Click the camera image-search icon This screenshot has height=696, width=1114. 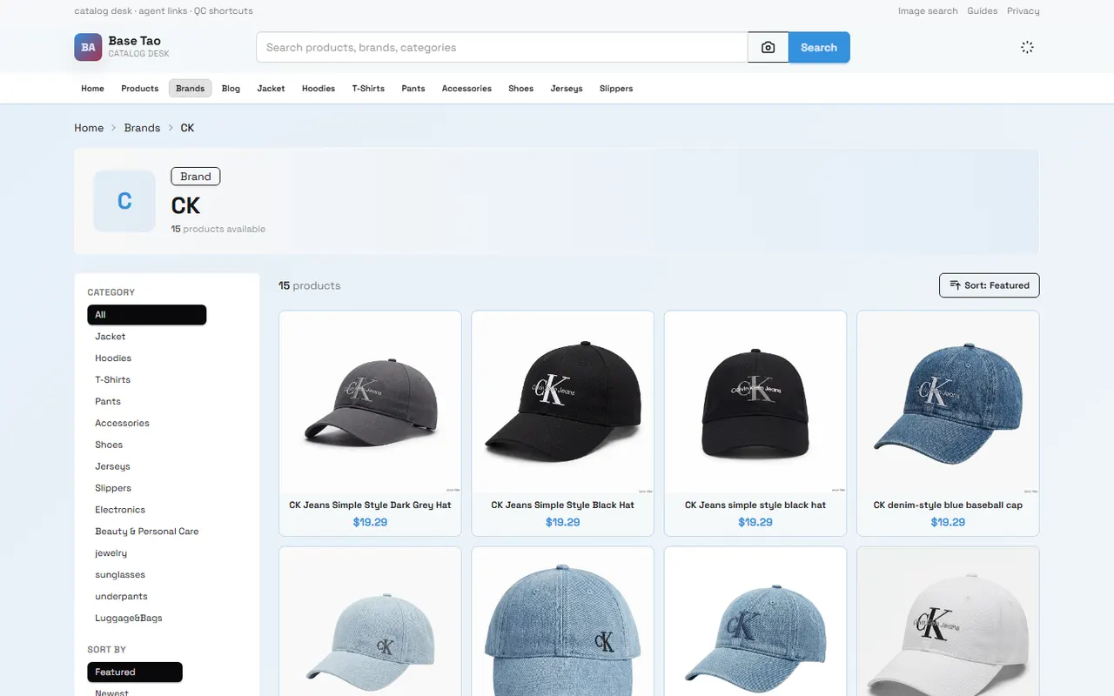(768, 48)
